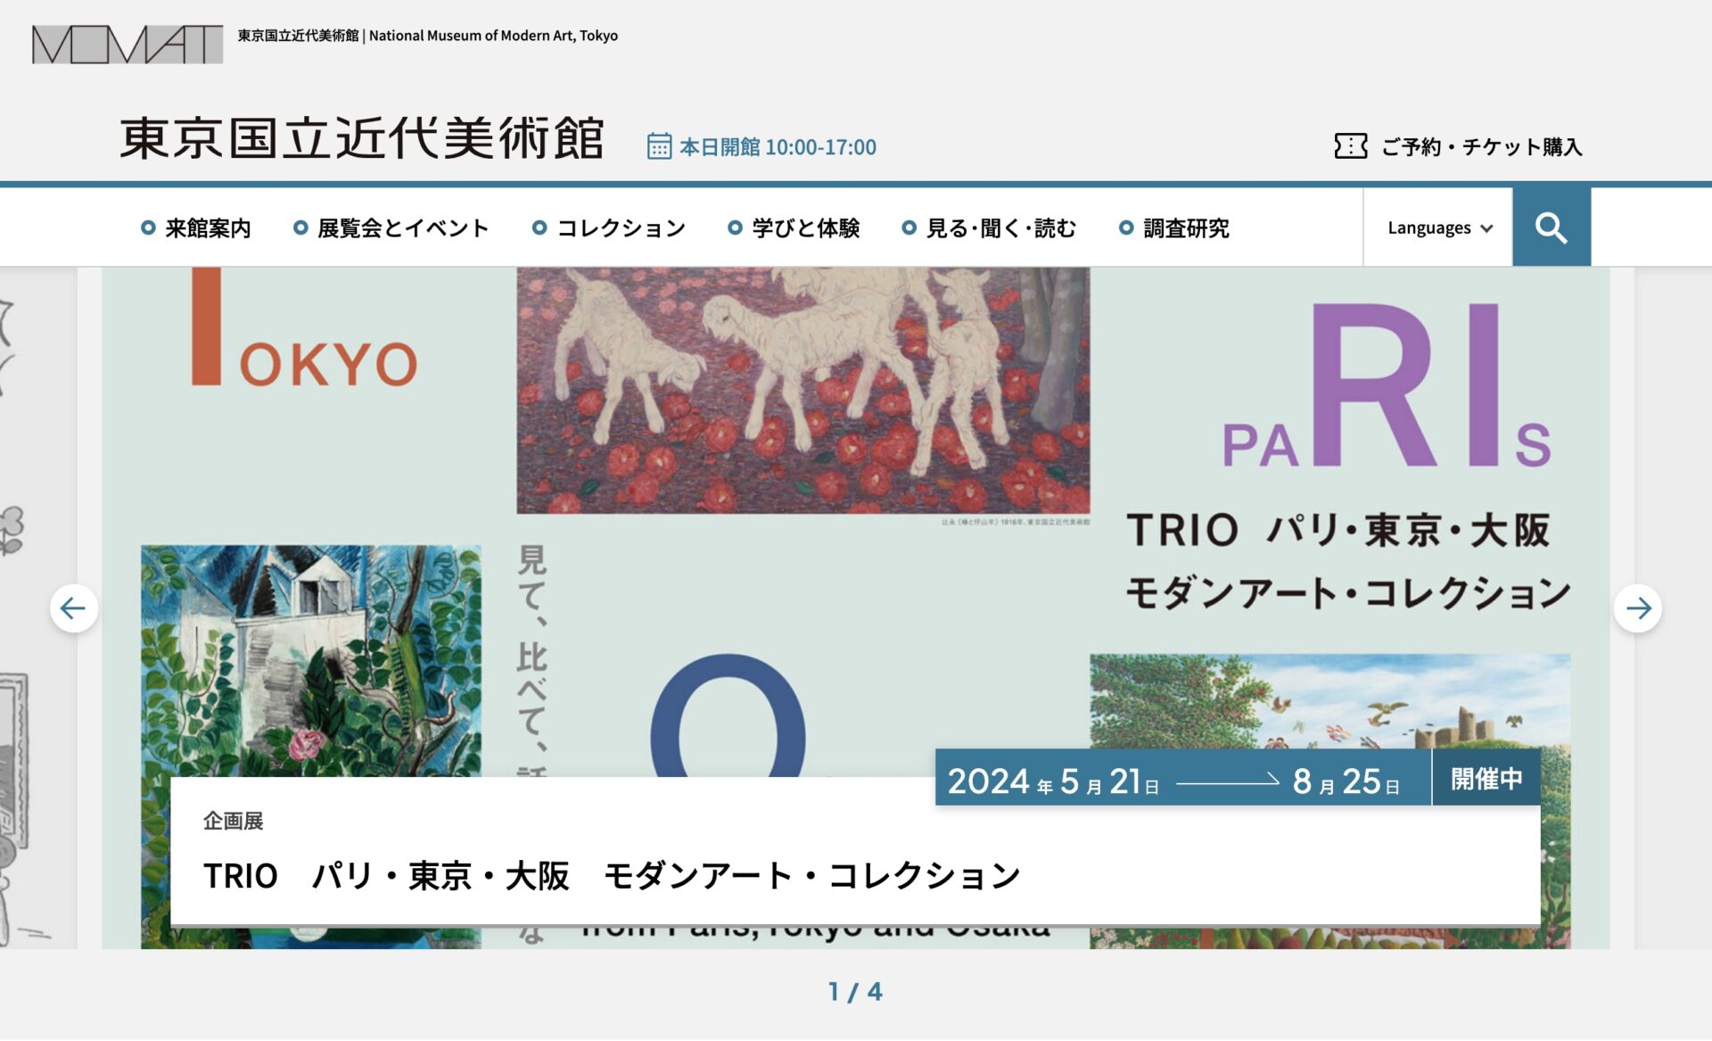Screen dimensions: 1712x1041
Task: Open 調査研究 menu
Action: [x=1174, y=228]
